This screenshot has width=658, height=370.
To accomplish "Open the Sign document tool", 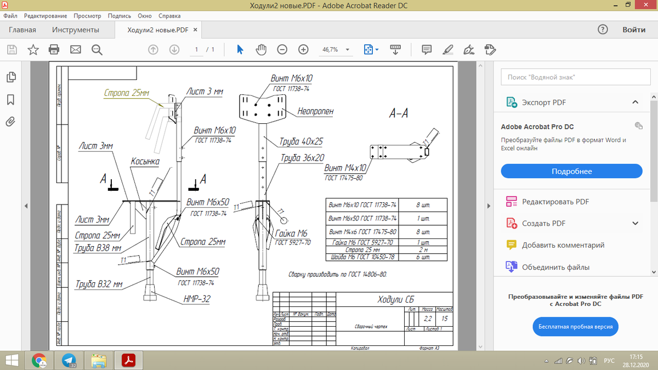I will click(x=469, y=50).
